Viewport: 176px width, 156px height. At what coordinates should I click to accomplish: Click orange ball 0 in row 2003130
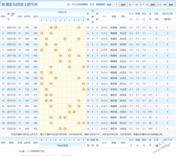coord(42,33)
